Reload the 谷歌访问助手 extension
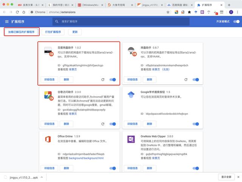This screenshot has width=242, height=182. (x=103, y=124)
